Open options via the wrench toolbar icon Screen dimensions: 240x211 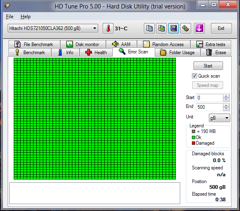(185, 28)
